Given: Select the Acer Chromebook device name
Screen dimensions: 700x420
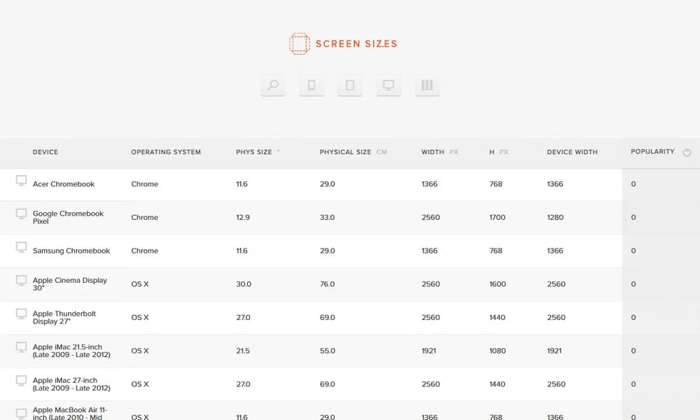Looking at the screenshot, I should tap(64, 184).
